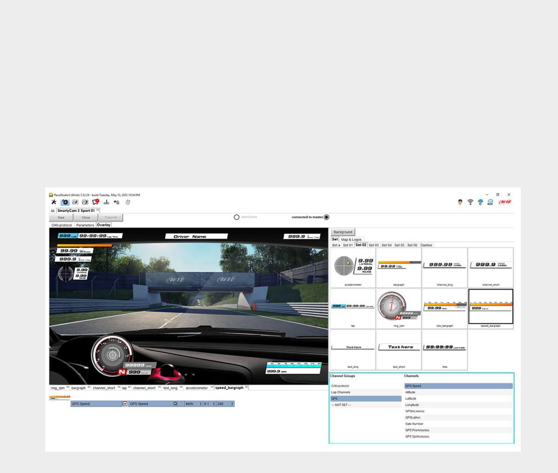The width and height of the screenshot is (558, 473).
Task: Select the ring_rpm widget thumbnail
Action: tap(399, 309)
